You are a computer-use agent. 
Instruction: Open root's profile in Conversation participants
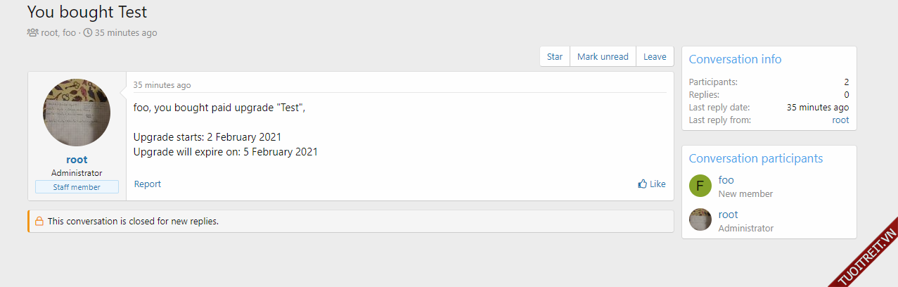click(728, 215)
